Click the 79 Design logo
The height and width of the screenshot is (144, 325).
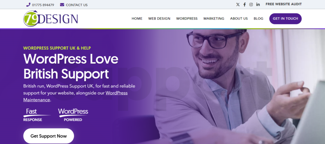50,19
